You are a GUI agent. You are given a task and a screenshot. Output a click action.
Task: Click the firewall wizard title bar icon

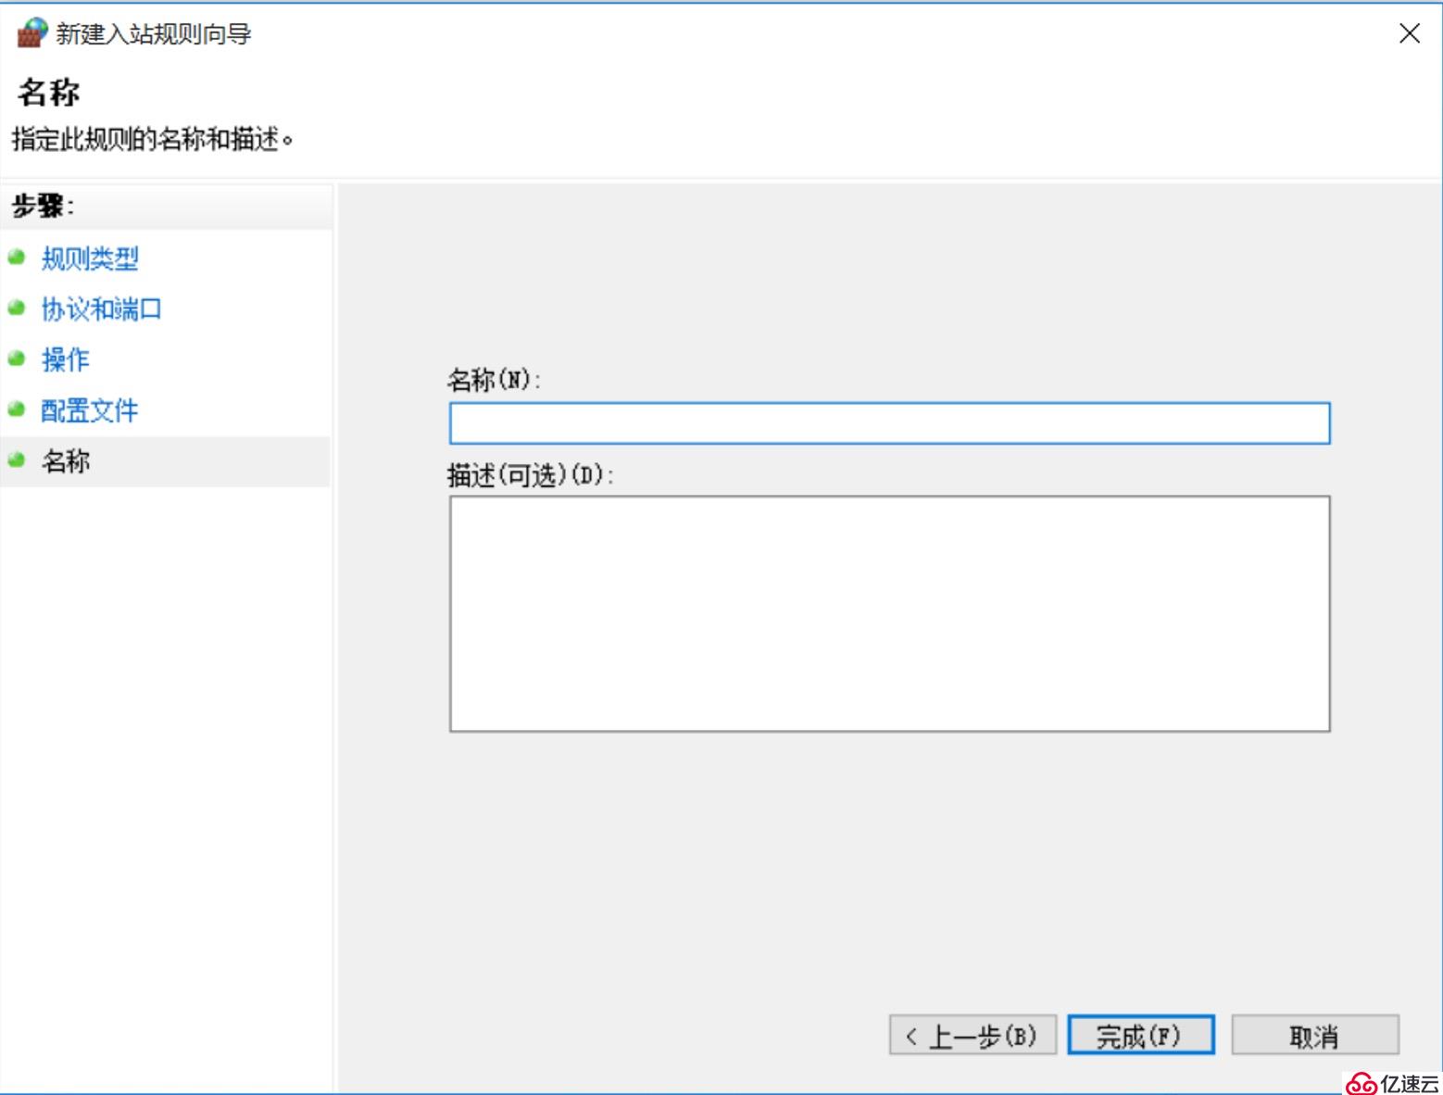31,33
